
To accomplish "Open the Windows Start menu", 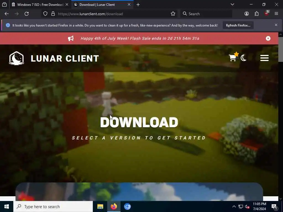I will click(7, 206).
